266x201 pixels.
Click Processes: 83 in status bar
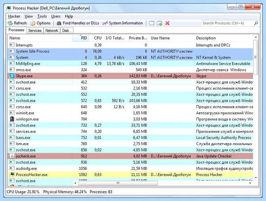pyautogui.click(x=101, y=192)
